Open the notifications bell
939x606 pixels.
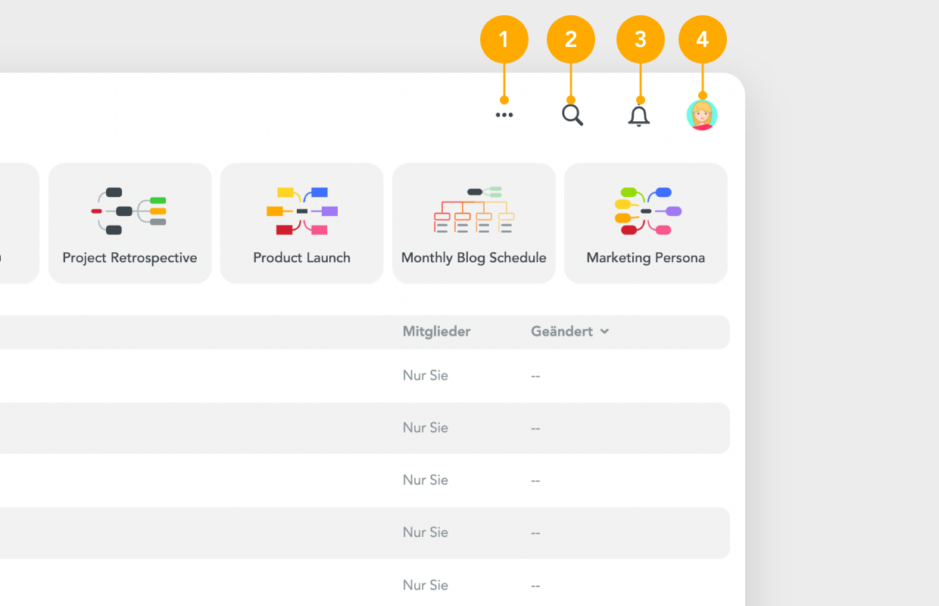(x=639, y=116)
